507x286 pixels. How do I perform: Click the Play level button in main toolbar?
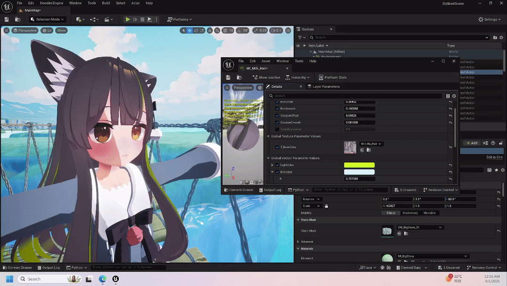pos(128,19)
